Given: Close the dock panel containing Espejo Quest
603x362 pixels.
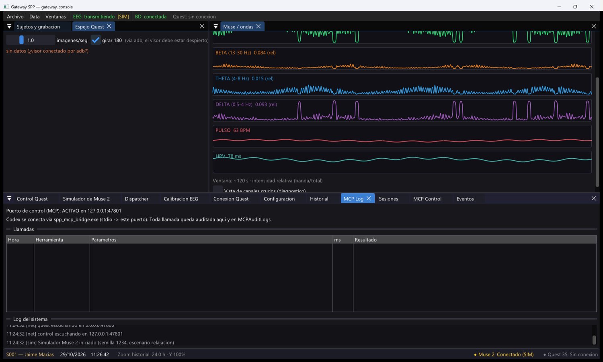Looking at the screenshot, I should [202, 26].
